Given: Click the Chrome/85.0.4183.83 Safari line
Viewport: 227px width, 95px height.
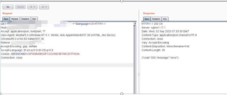Looking at the screenshot, I should click(22, 39).
